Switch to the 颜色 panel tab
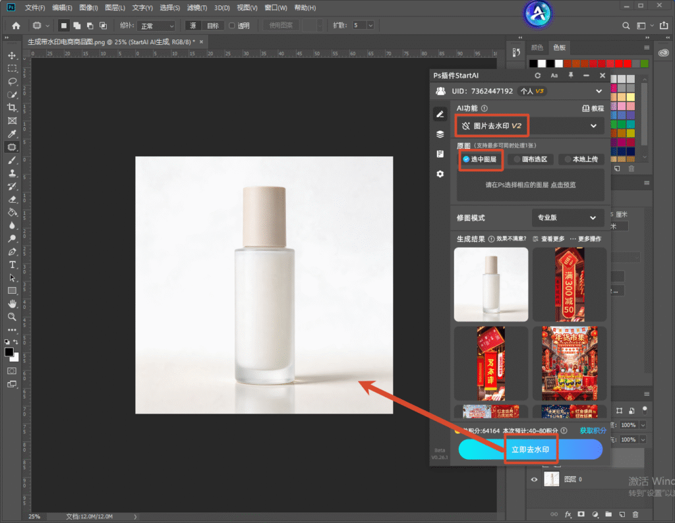The image size is (675, 523). pos(537,47)
